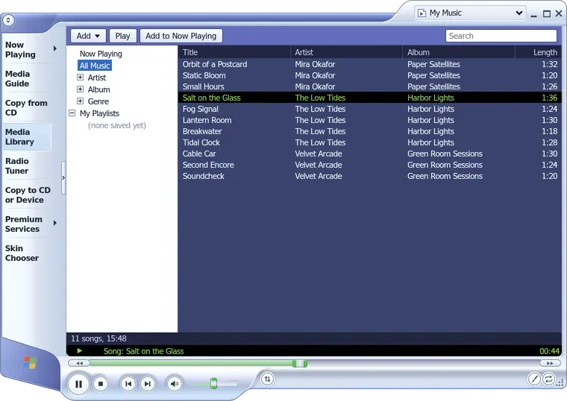The width and height of the screenshot is (567, 401).
Task: Skip to the next track
Action: 147,384
